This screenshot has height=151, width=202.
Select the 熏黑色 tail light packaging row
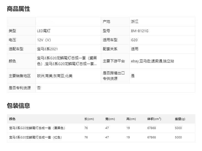[37, 128]
